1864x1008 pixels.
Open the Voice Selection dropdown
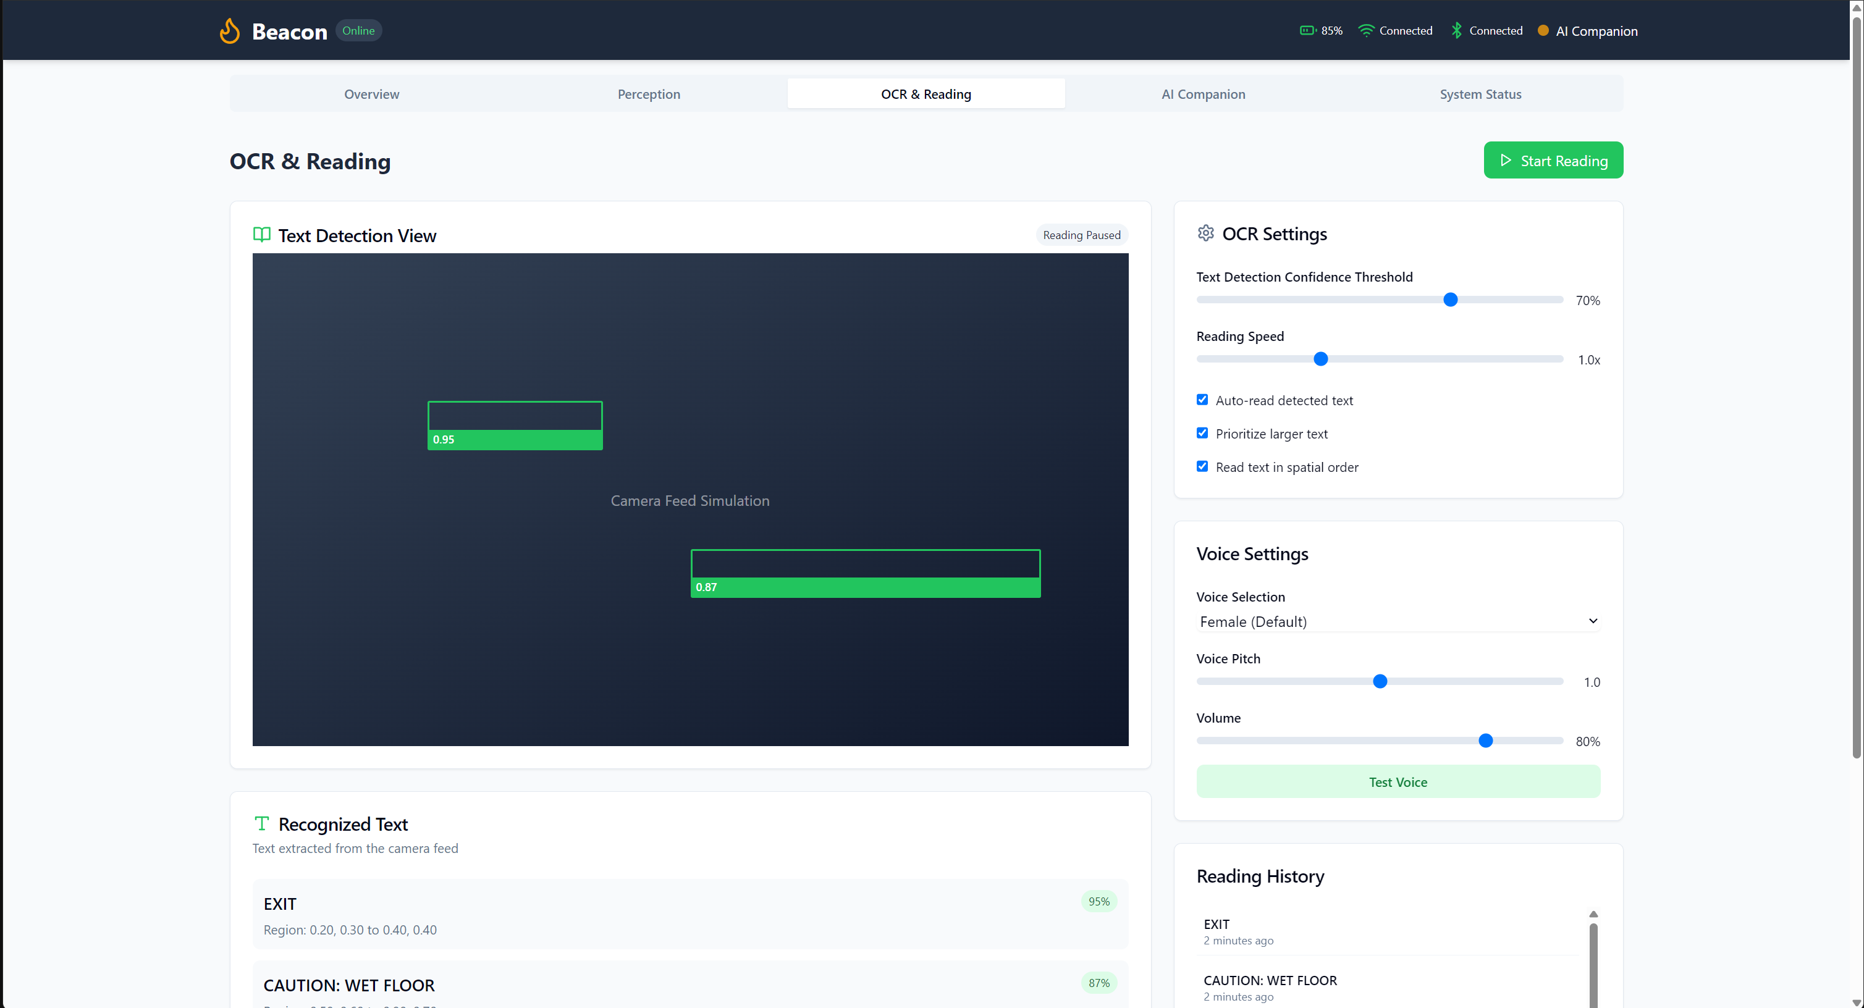pos(1398,621)
